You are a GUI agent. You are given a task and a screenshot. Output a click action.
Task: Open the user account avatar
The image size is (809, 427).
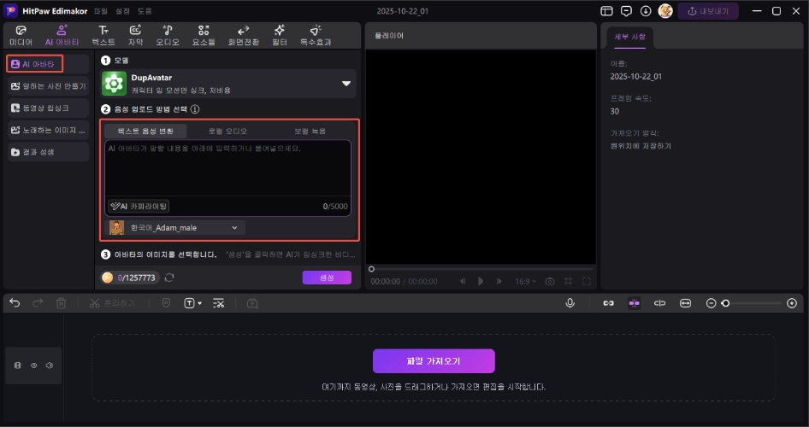665,11
